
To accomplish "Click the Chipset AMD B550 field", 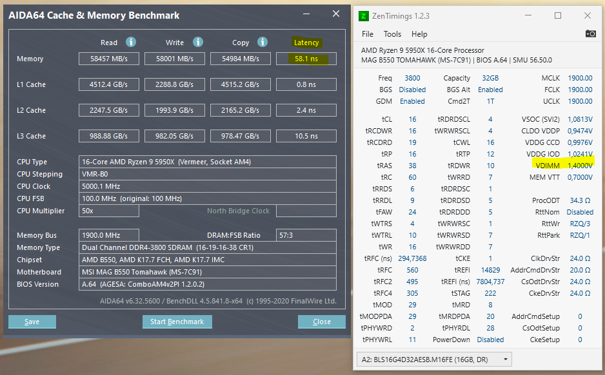I will pos(208,260).
